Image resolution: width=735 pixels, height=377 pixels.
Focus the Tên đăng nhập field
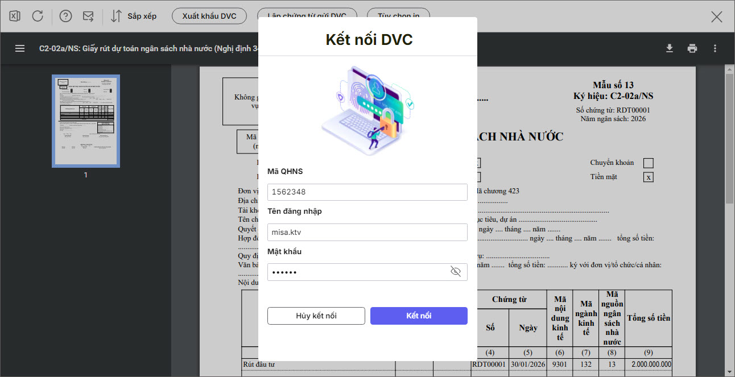click(367, 232)
